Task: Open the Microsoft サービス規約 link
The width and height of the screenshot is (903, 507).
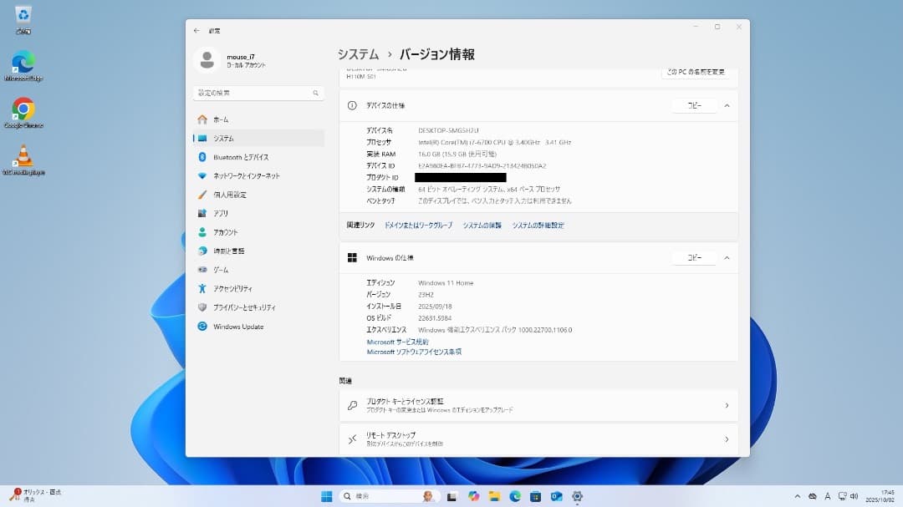Action: (x=400, y=341)
